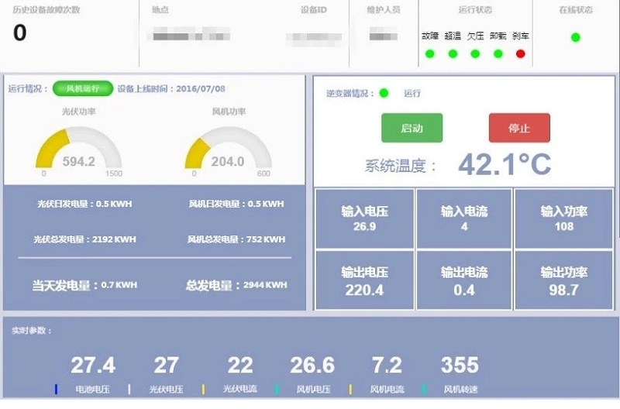The image size is (620, 409).
Task: Click the 欠压 under-voltage indicator light
Action: coord(475,53)
